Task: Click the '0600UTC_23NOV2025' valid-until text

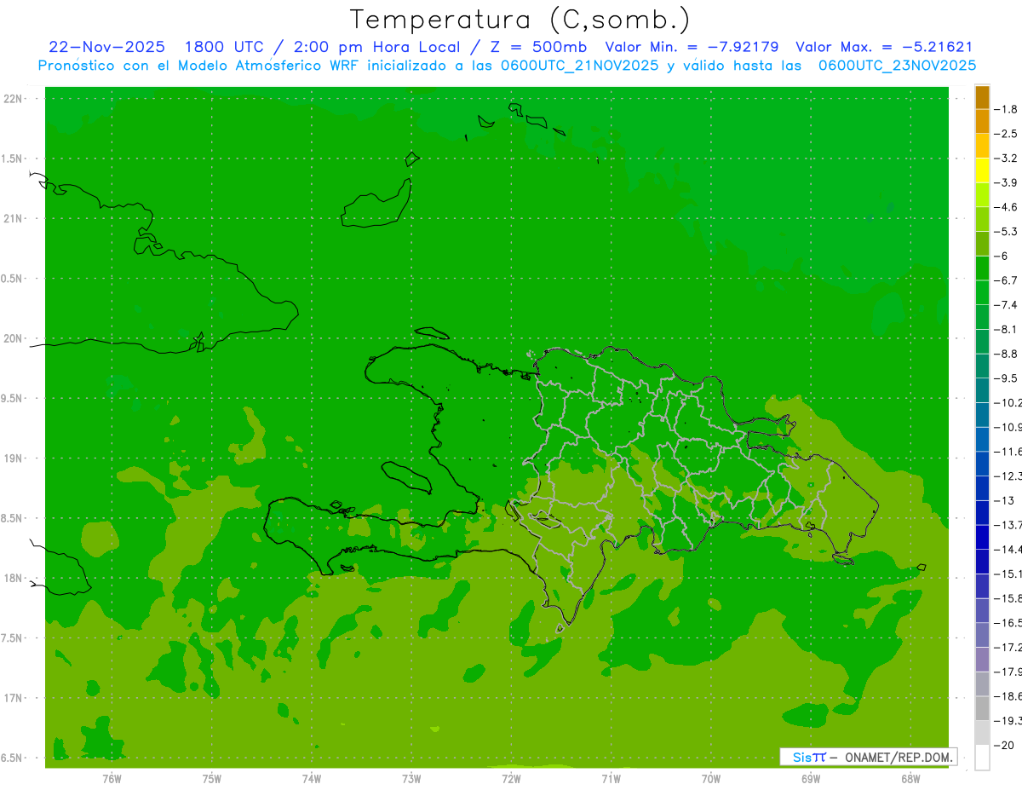Action: 898,65
